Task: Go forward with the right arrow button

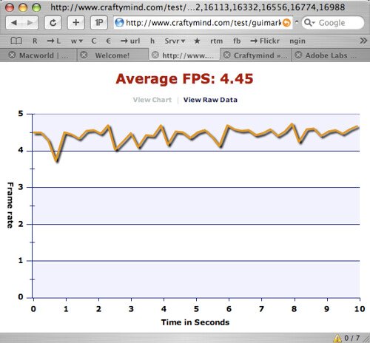Action: click(30, 23)
